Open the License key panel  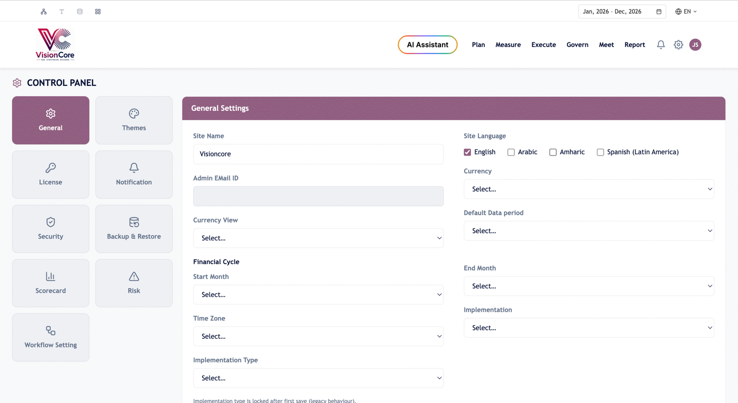[x=51, y=174]
